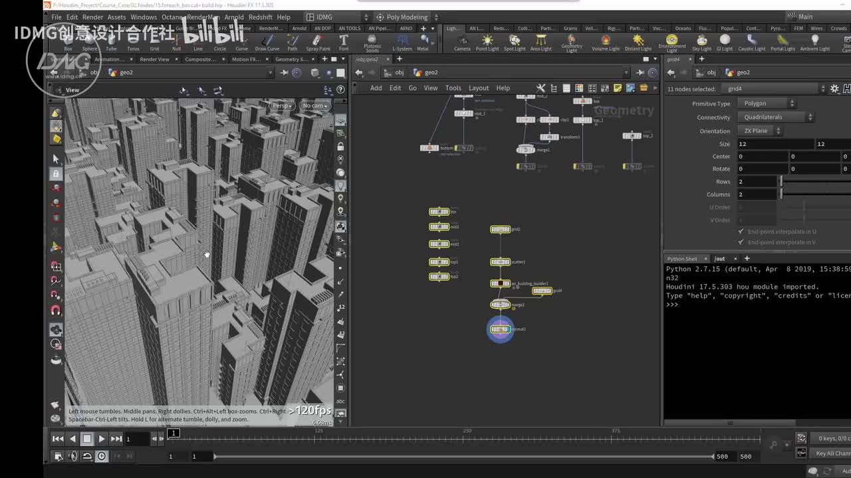Viewport: 851px width, 478px height.
Task: Open the Orientation ZX Plane dropdown
Action: pos(759,131)
